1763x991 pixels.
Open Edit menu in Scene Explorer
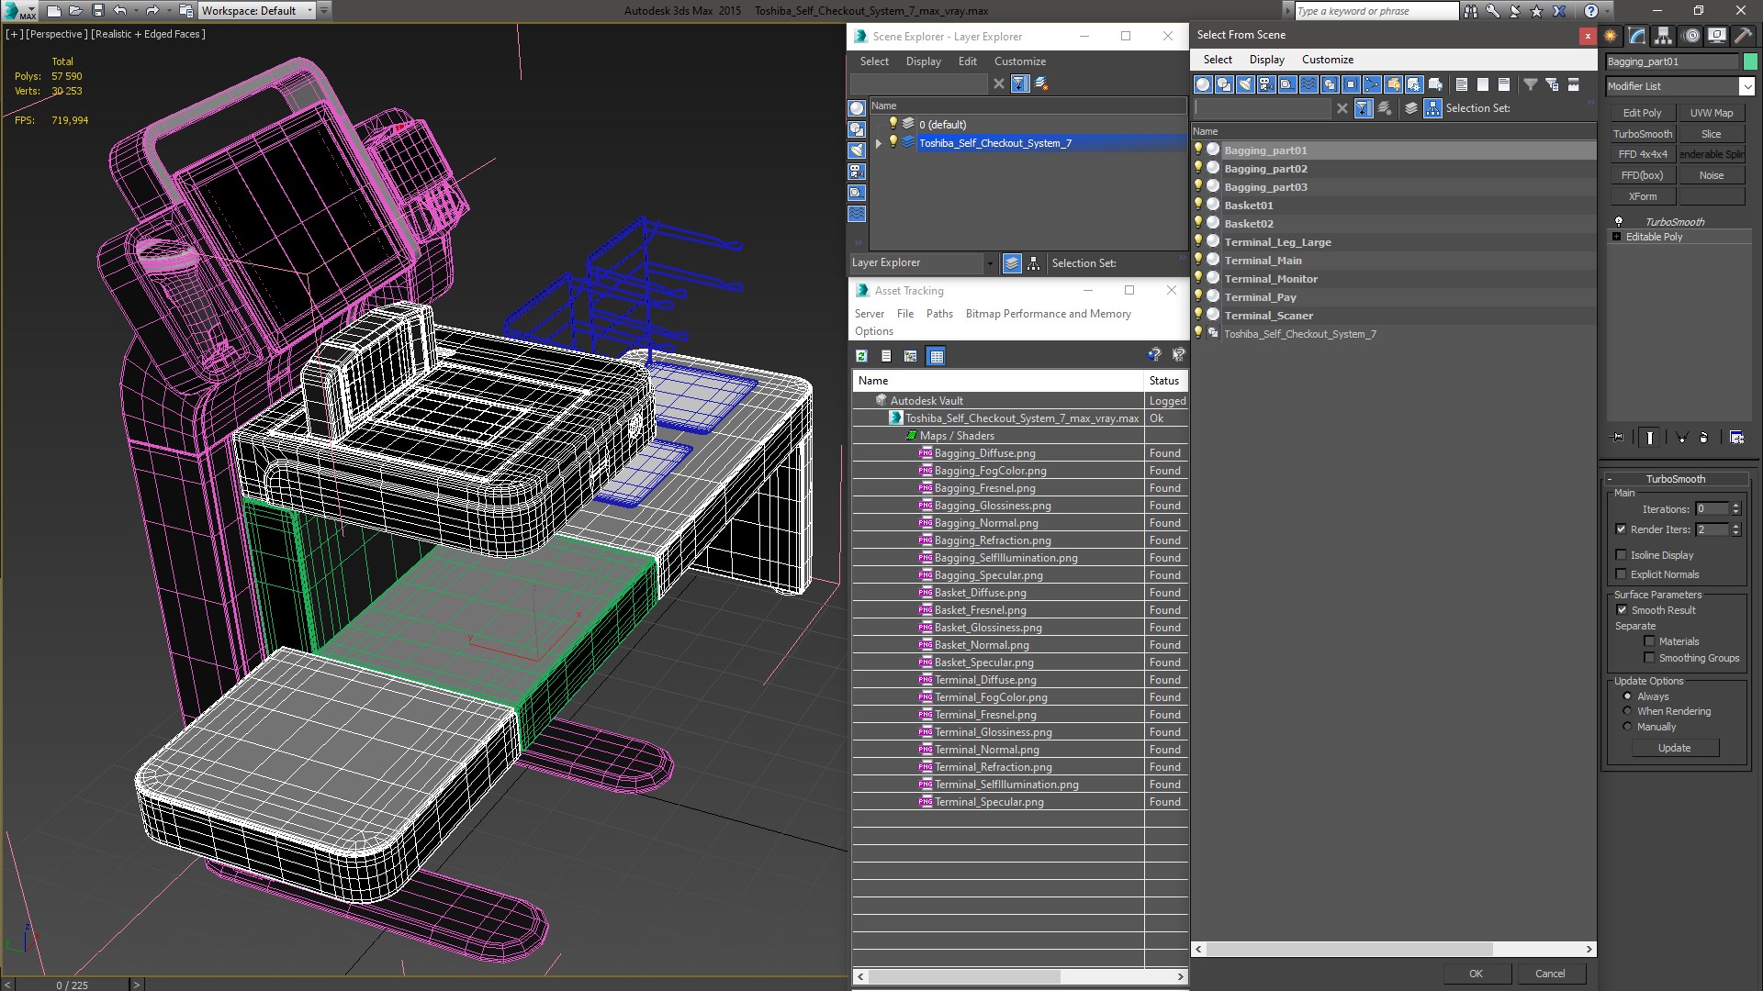tap(967, 61)
